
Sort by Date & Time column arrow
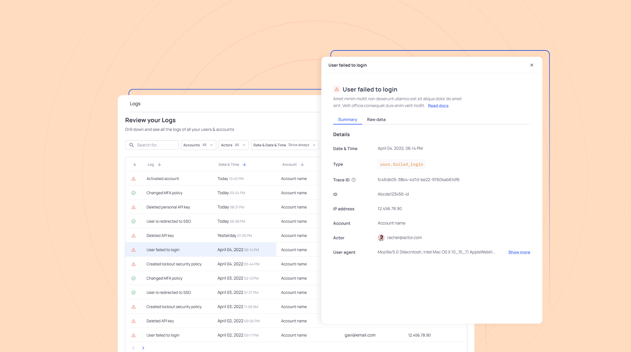pos(245,164)
